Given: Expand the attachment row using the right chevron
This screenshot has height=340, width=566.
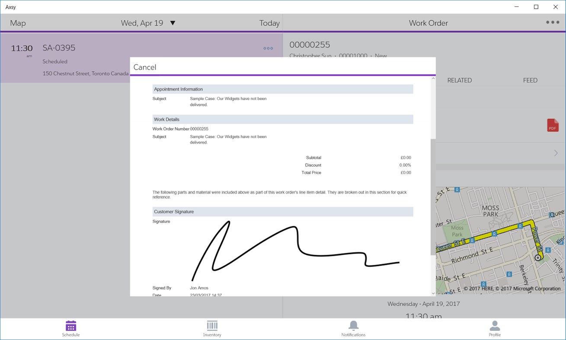Looking at the screenshot, I should (x=556, y=153).
